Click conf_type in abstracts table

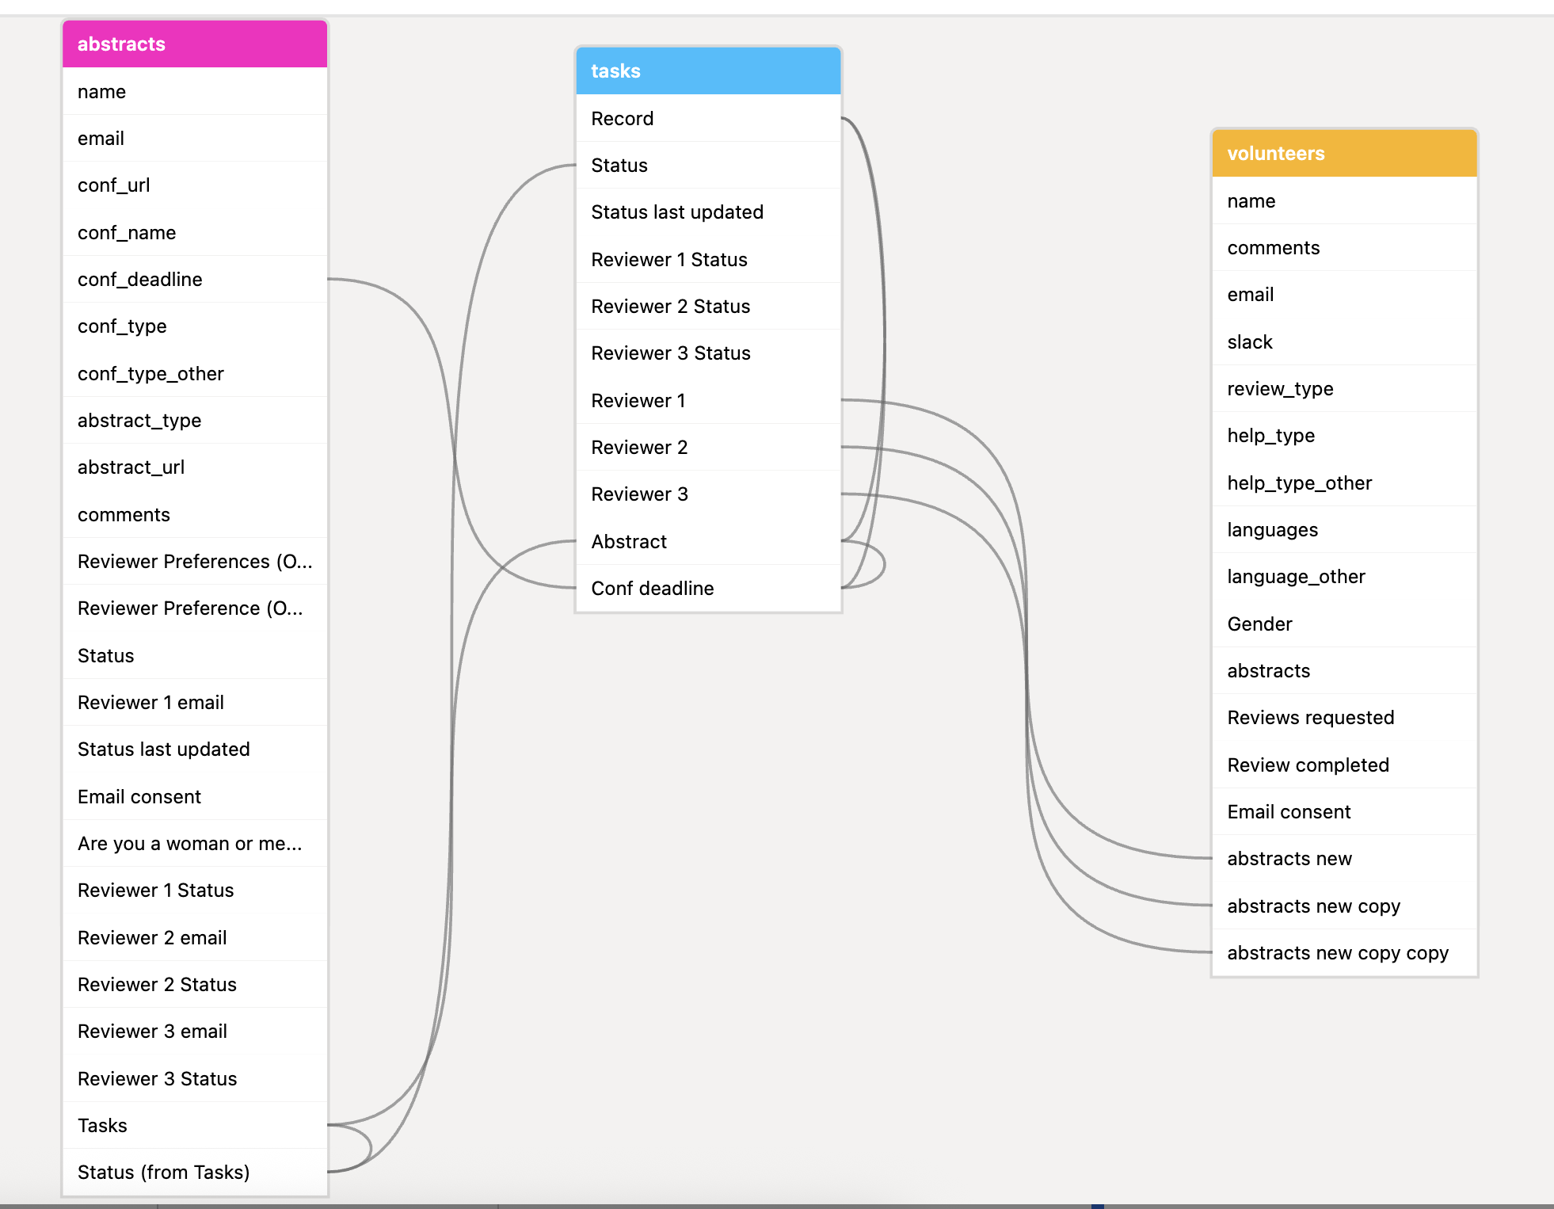pyautogui.click(x=195, y=326)
